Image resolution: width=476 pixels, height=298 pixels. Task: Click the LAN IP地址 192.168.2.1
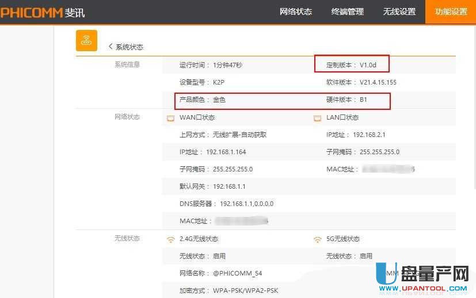click(x=368, y=135)
